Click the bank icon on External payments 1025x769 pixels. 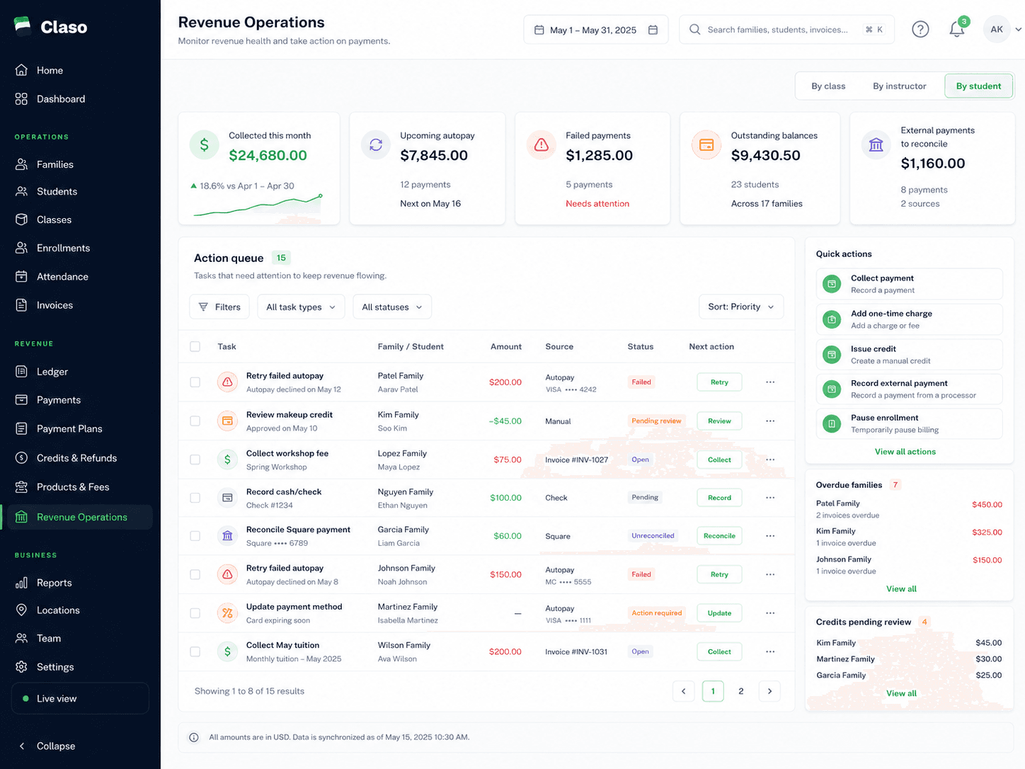tap(876, 145)
